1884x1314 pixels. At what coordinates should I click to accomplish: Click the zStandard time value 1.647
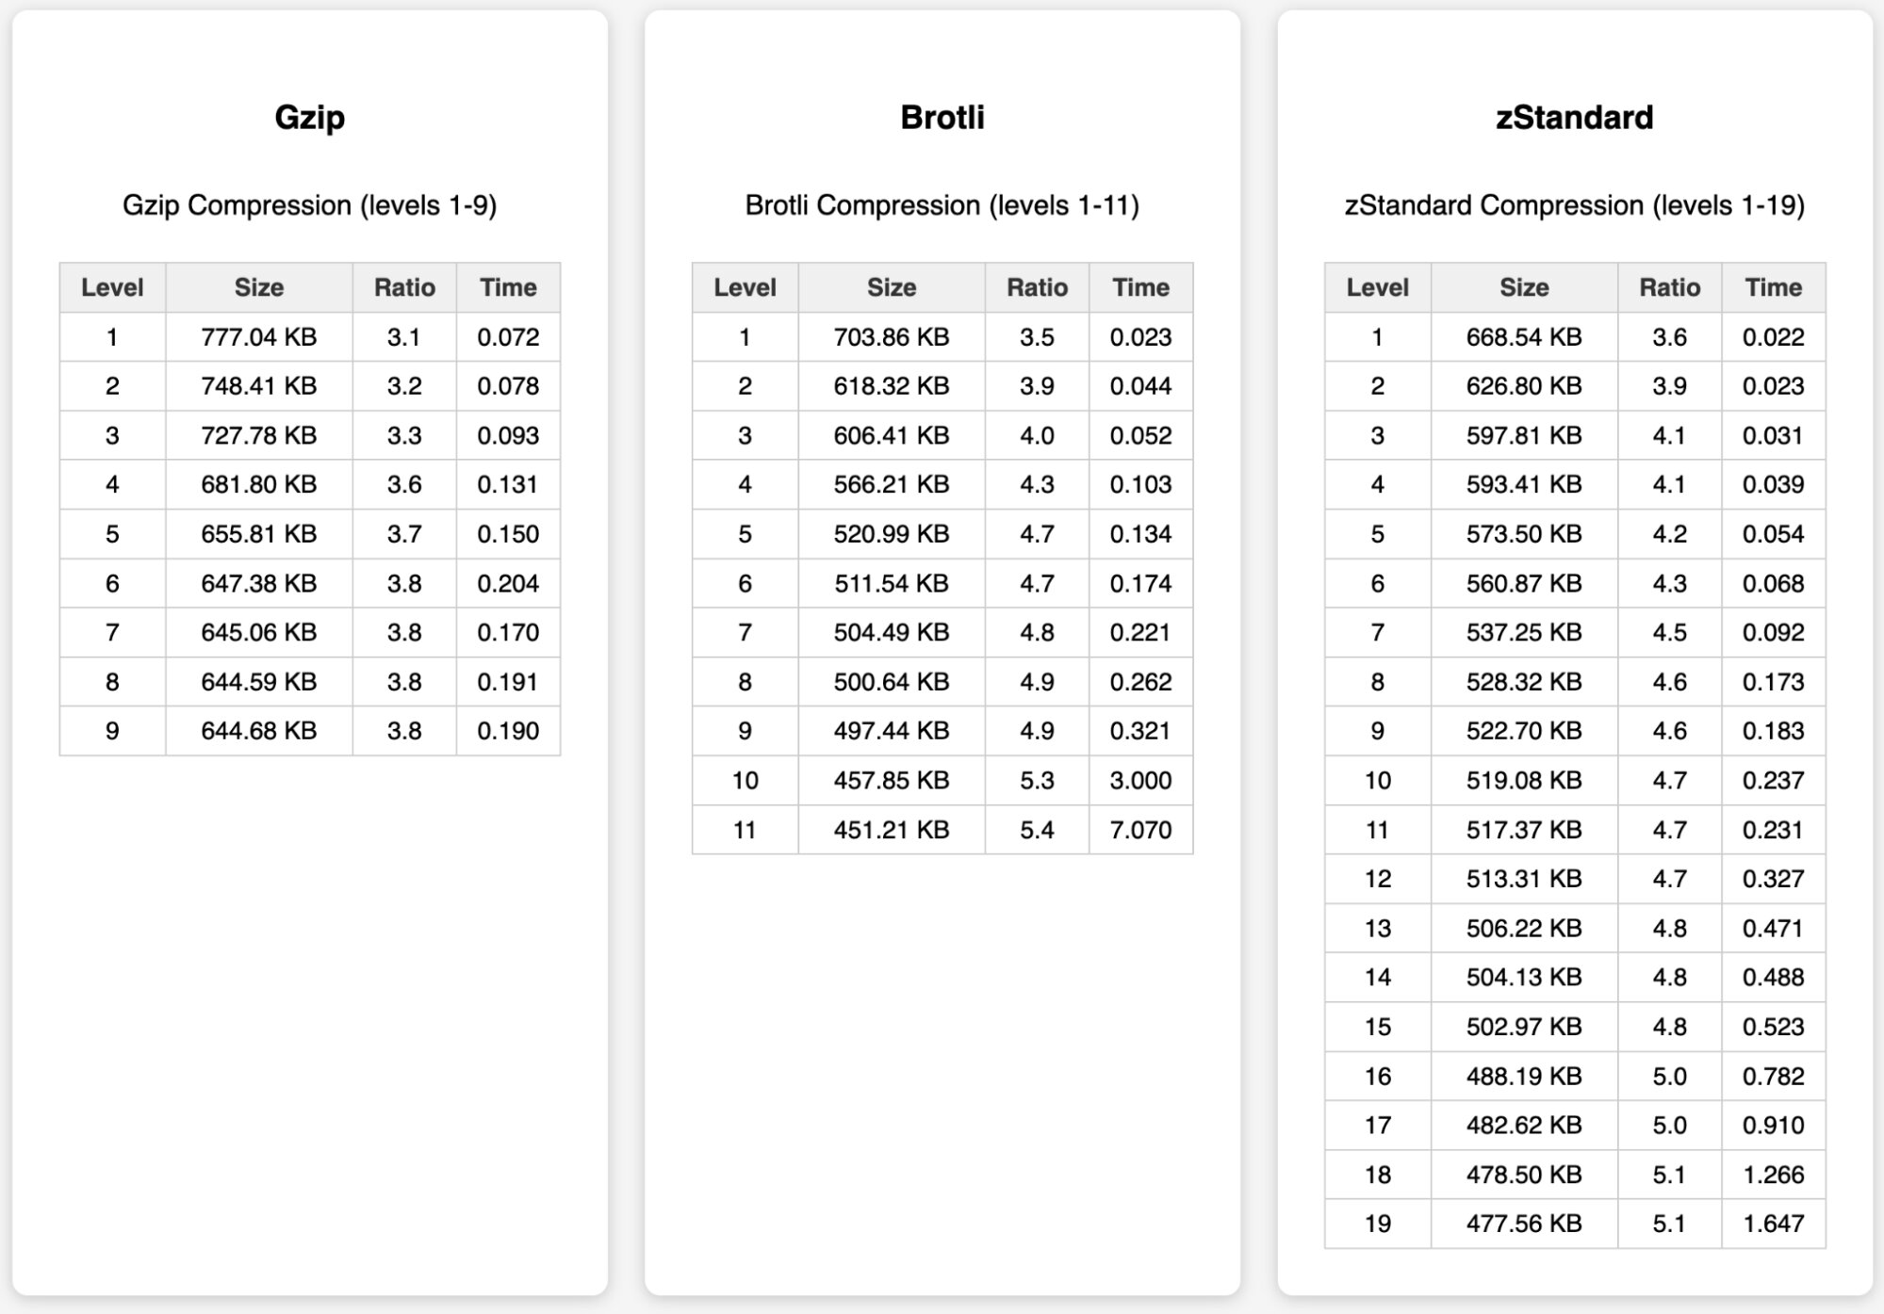[x=1773, y=1224]
